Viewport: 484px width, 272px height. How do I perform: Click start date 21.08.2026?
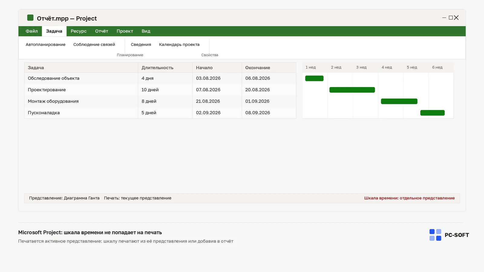[x=217, y=101]
